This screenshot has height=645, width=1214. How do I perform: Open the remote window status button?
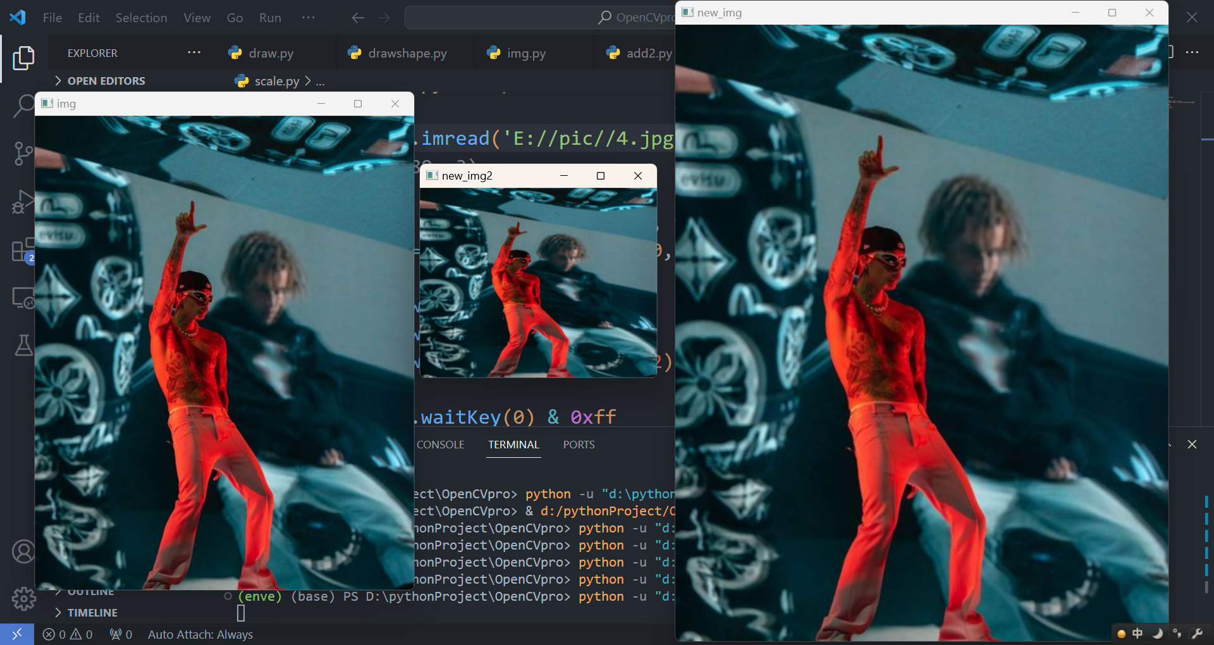click(x=17, y=634)
